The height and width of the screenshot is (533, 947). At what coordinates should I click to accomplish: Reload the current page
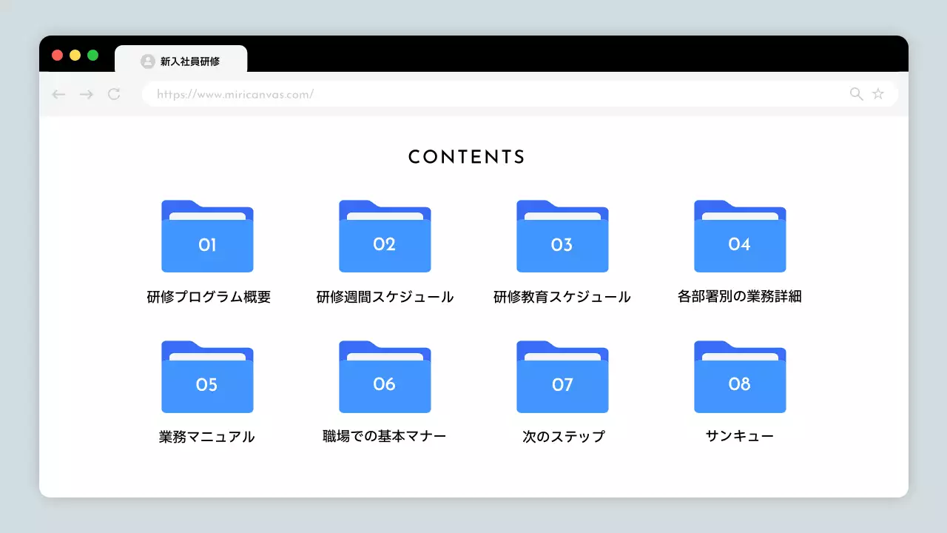114,94
